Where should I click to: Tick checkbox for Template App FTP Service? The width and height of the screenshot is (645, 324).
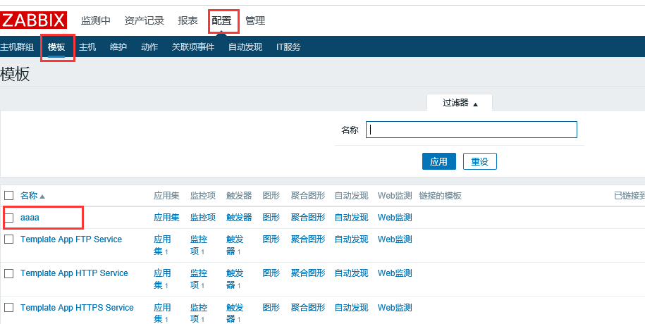9,239
